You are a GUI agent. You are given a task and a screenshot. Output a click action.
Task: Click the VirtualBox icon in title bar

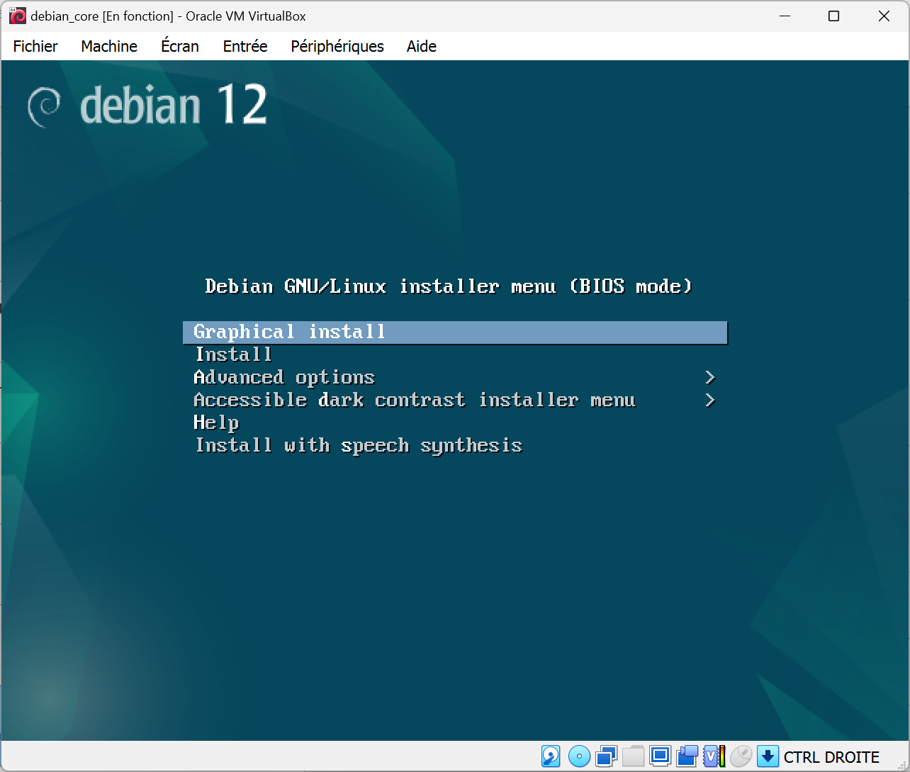(x=17, y=16)
